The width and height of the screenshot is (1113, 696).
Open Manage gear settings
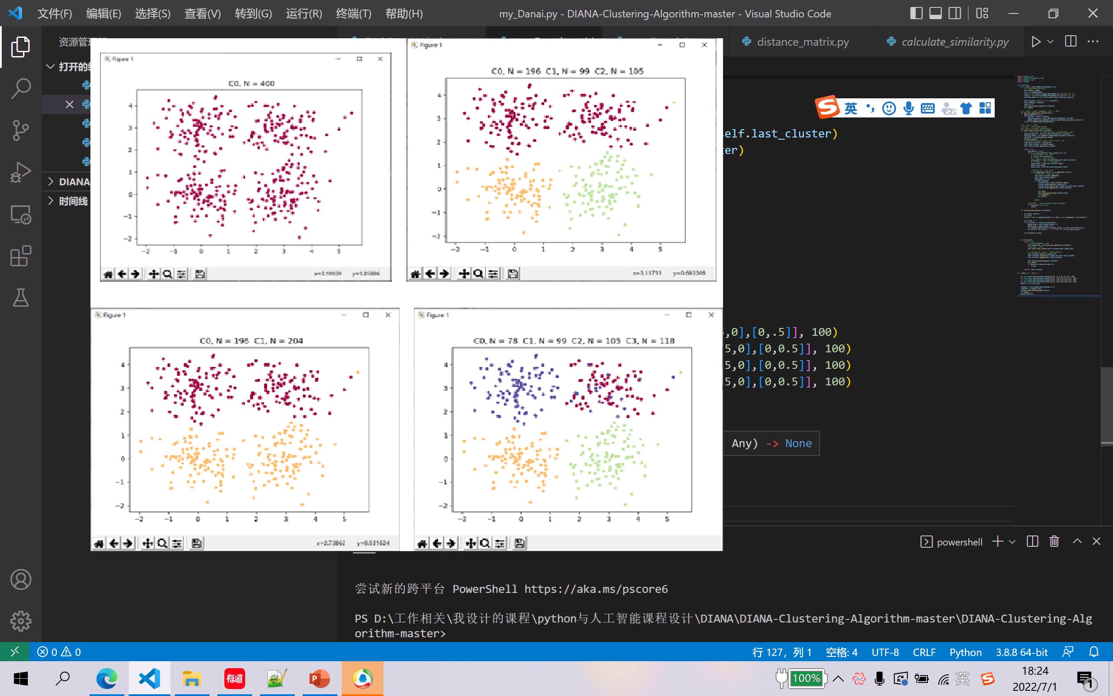(21, 621)
